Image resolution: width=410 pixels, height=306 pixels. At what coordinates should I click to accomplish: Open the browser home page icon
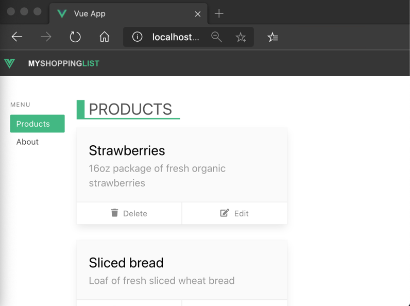(105, 37)
